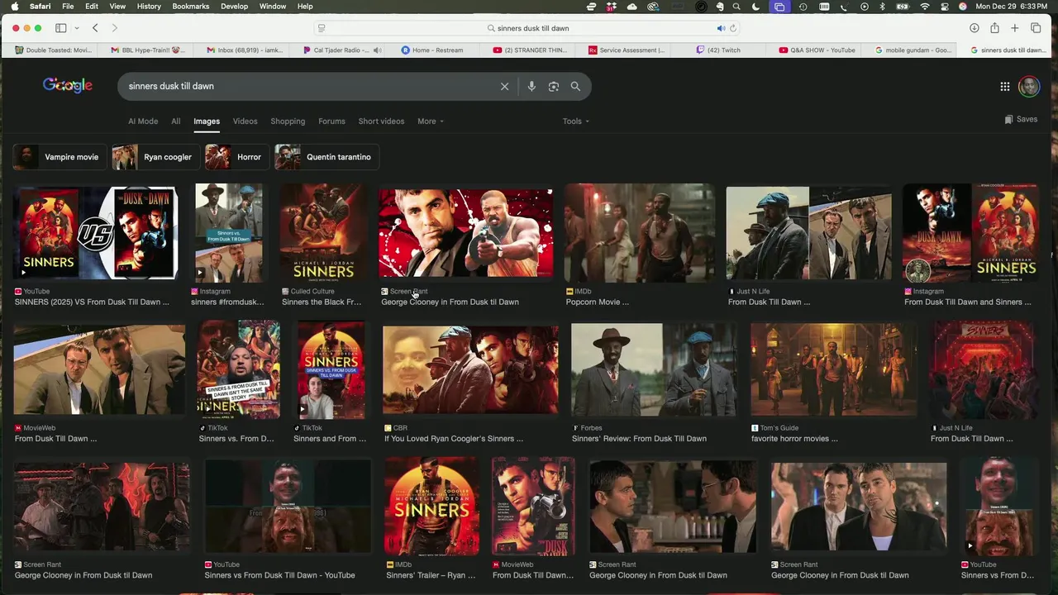Expand the Tools dropdown
The width and height of the screenshot is (1058, 595).
[576, 121]
